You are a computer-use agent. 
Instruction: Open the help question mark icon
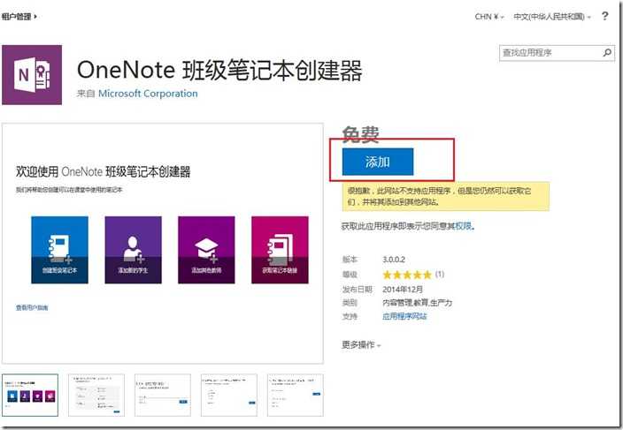pos(604,16)
